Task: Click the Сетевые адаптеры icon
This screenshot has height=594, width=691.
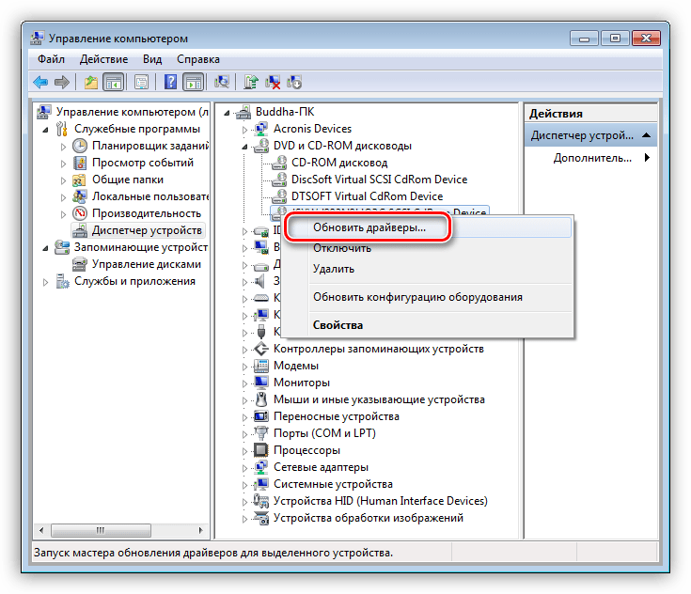Action: 261,467
